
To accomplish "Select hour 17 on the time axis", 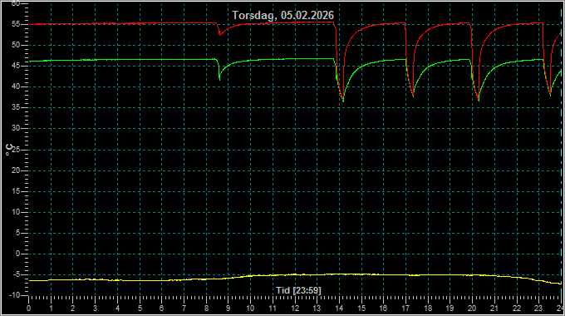I will pyautogui.click(x=405, y=309).
